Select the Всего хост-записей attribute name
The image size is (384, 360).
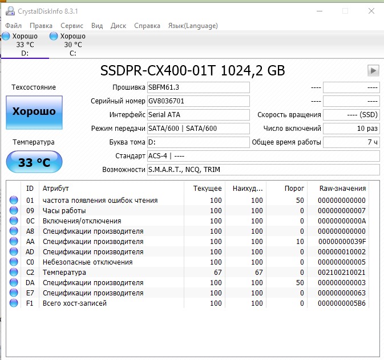pos(74,303)
